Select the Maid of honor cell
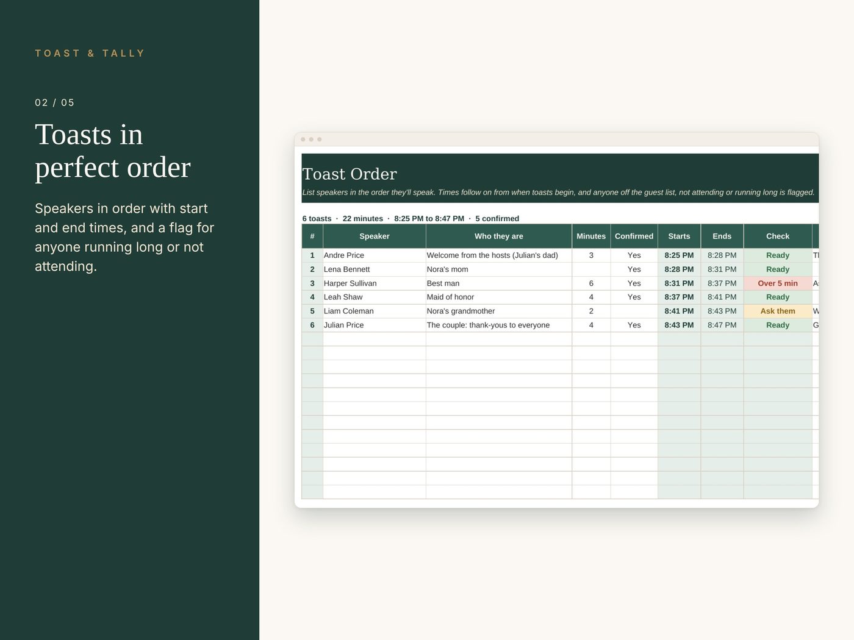Screen dimensions: 854x640 point(498,297)
